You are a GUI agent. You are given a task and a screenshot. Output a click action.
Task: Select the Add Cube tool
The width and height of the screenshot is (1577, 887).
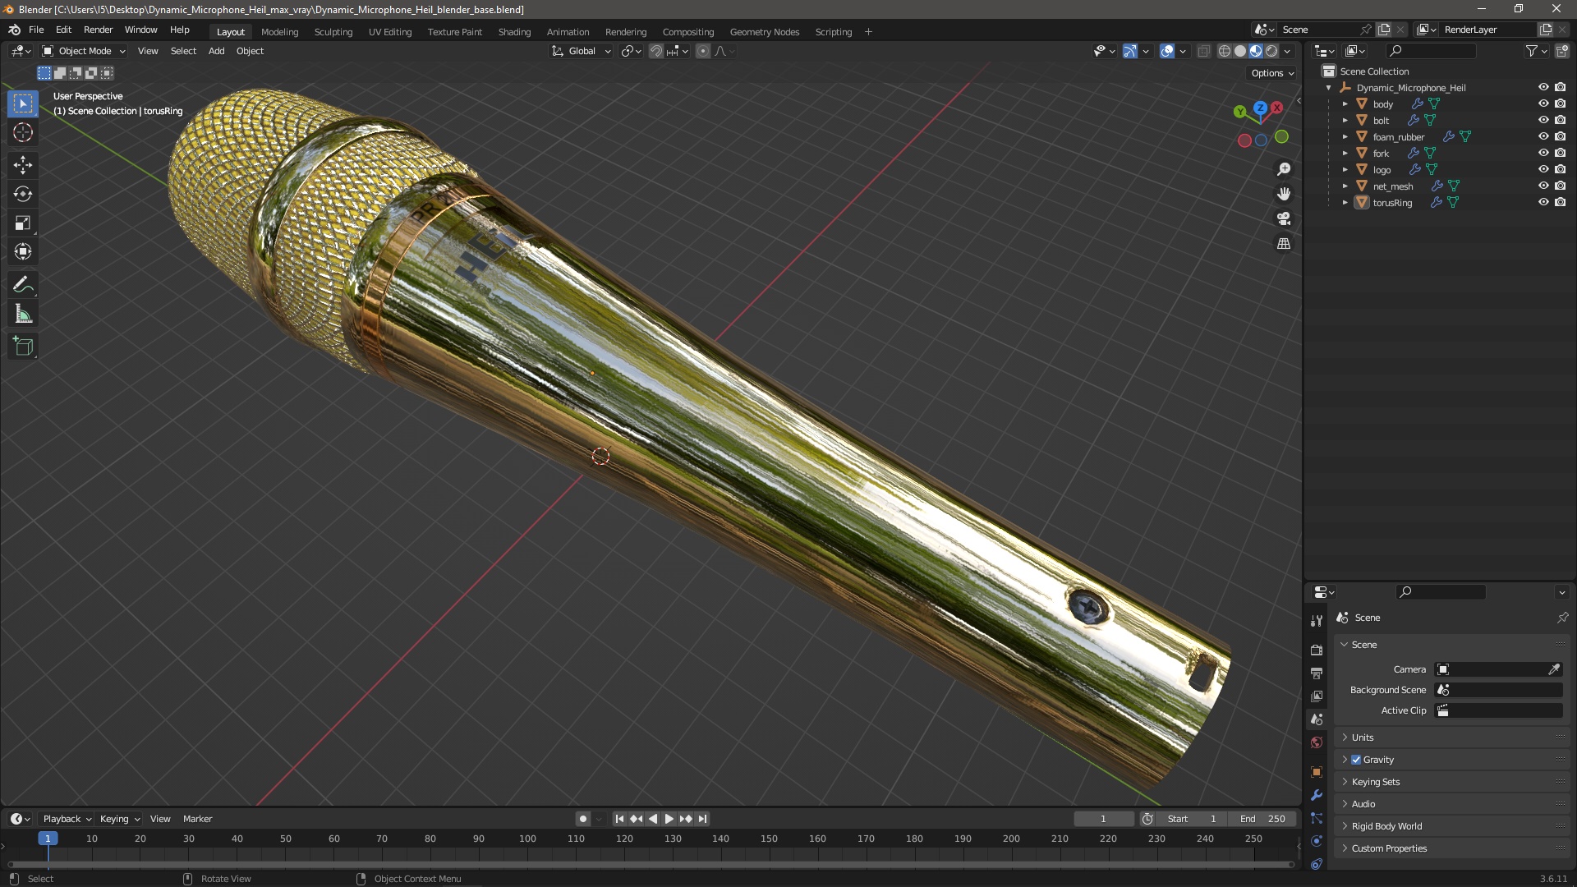click(x=23, y=347)
